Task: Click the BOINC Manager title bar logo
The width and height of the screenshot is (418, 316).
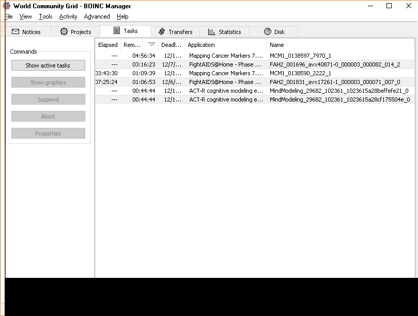Action: [7, 6]
